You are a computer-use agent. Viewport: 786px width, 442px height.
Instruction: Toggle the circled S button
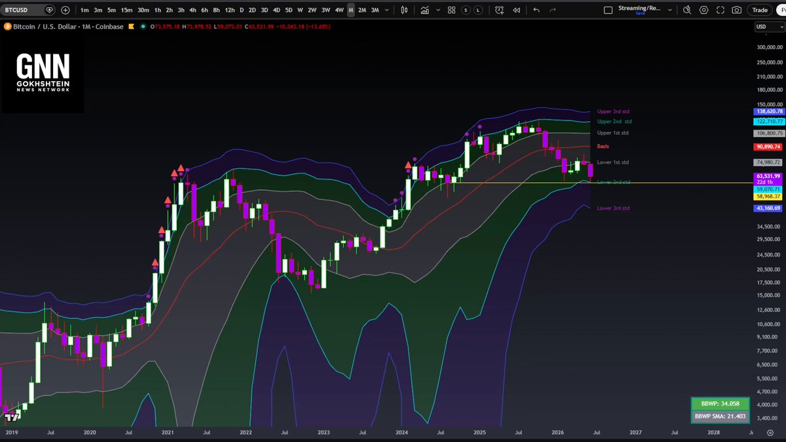pos(465,10)
